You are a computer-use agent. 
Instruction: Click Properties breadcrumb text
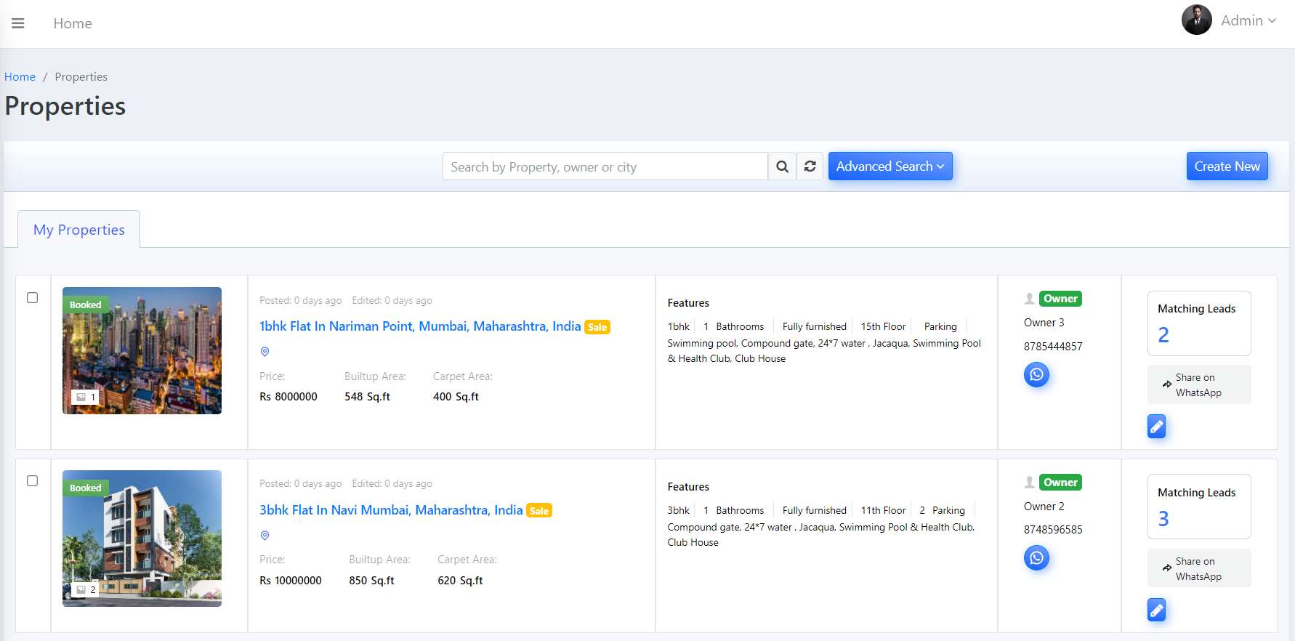tap(81, 76)
